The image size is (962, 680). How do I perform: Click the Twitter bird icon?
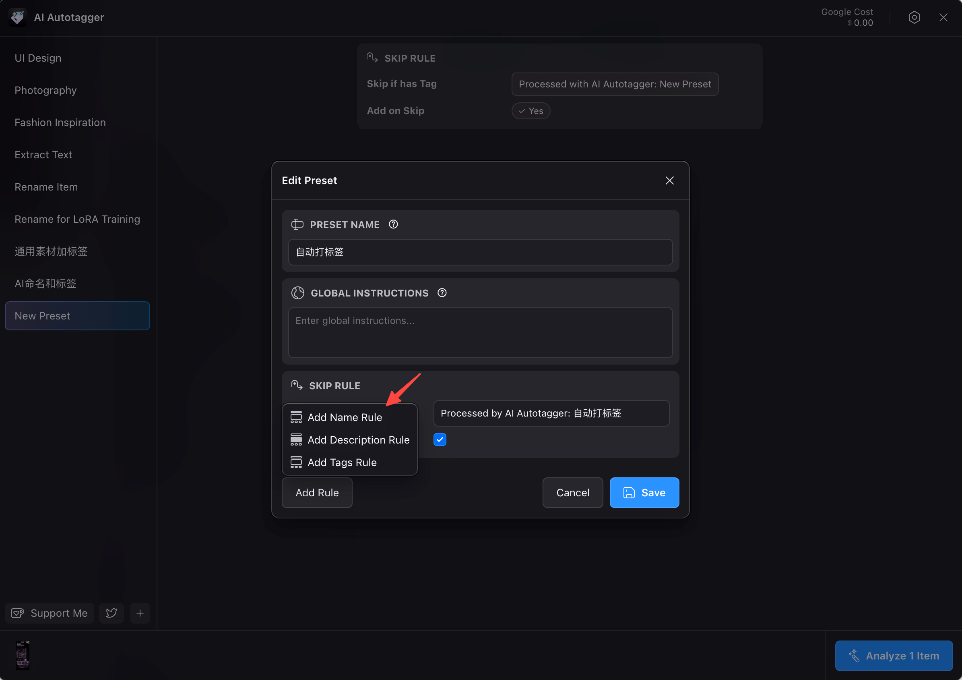tap(111, 613)
